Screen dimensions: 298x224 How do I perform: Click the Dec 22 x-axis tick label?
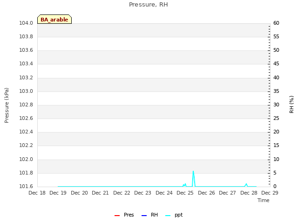[122, 193]
